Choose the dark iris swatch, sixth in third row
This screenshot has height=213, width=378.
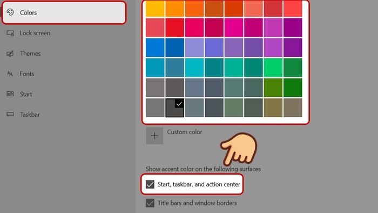[x=253, y=48]
